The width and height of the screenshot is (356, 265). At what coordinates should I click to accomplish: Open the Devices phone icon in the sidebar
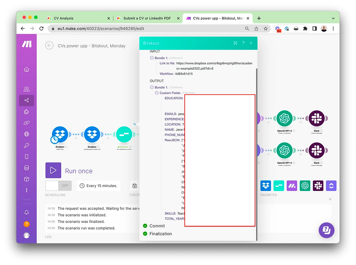(27, 156)
